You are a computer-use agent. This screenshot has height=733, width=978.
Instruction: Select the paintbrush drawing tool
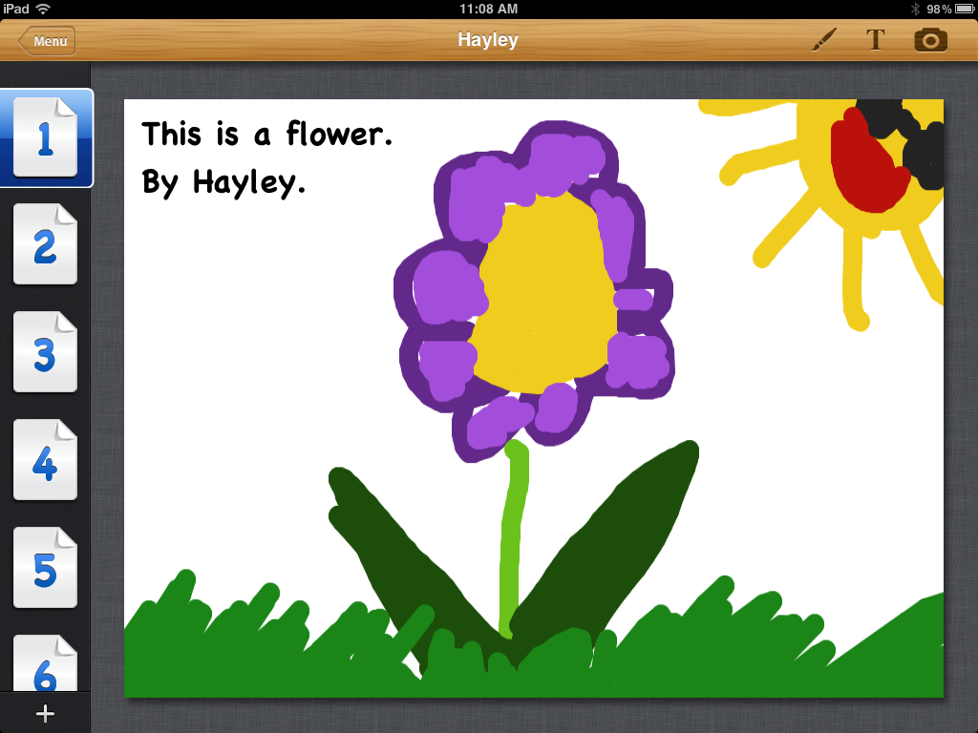pyautogui.click(x=824, y=40)
